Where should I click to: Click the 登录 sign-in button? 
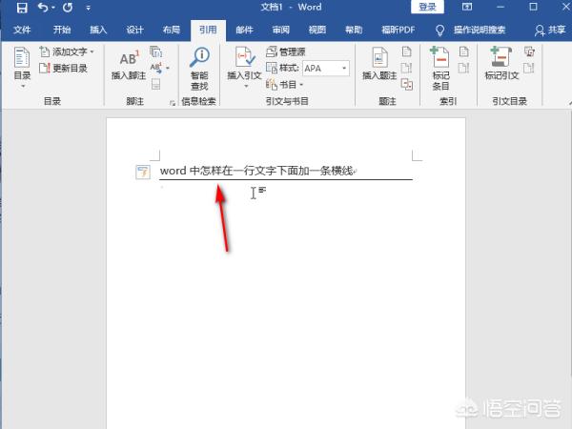tap(427, 7)
